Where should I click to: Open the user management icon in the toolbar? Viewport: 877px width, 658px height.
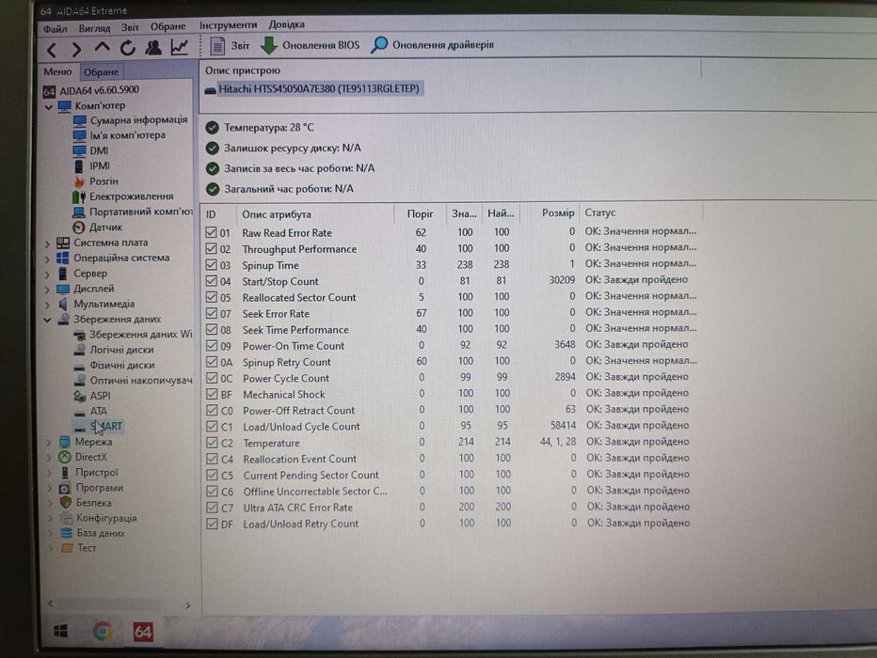tap(153, 48)
